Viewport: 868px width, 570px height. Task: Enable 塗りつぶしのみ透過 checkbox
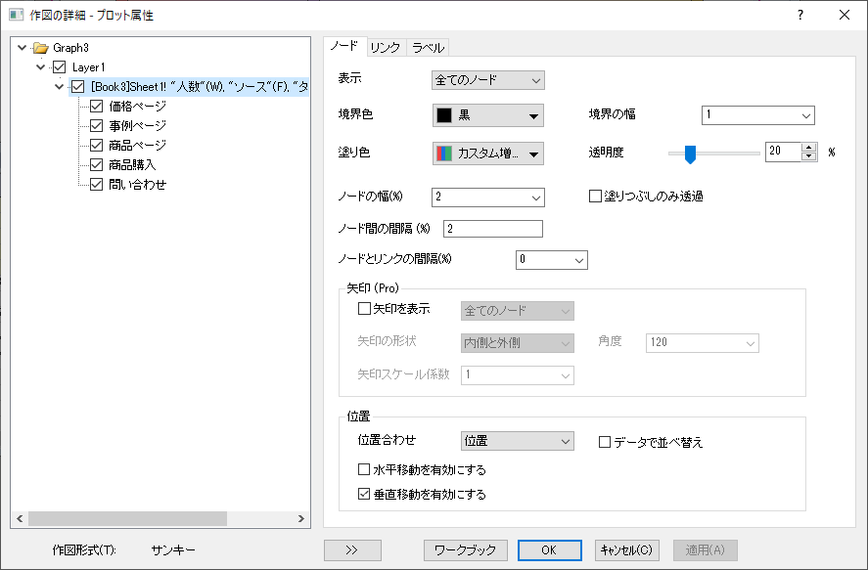tap(595, 197)
